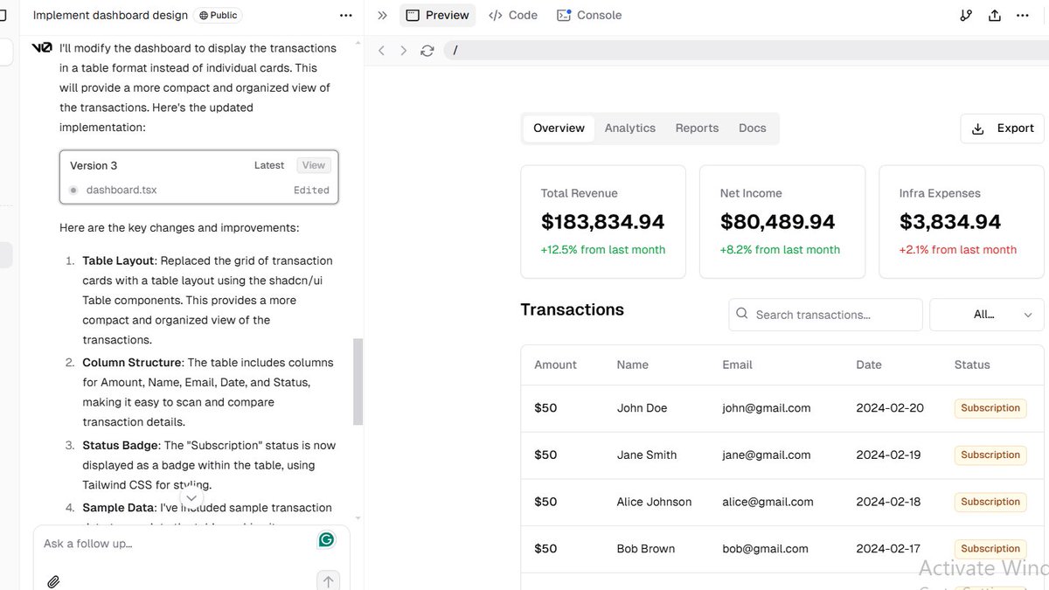The height and width of the screenshot is (590, 1049).
Task: Click the Amount column header
Action: point(555,364)
